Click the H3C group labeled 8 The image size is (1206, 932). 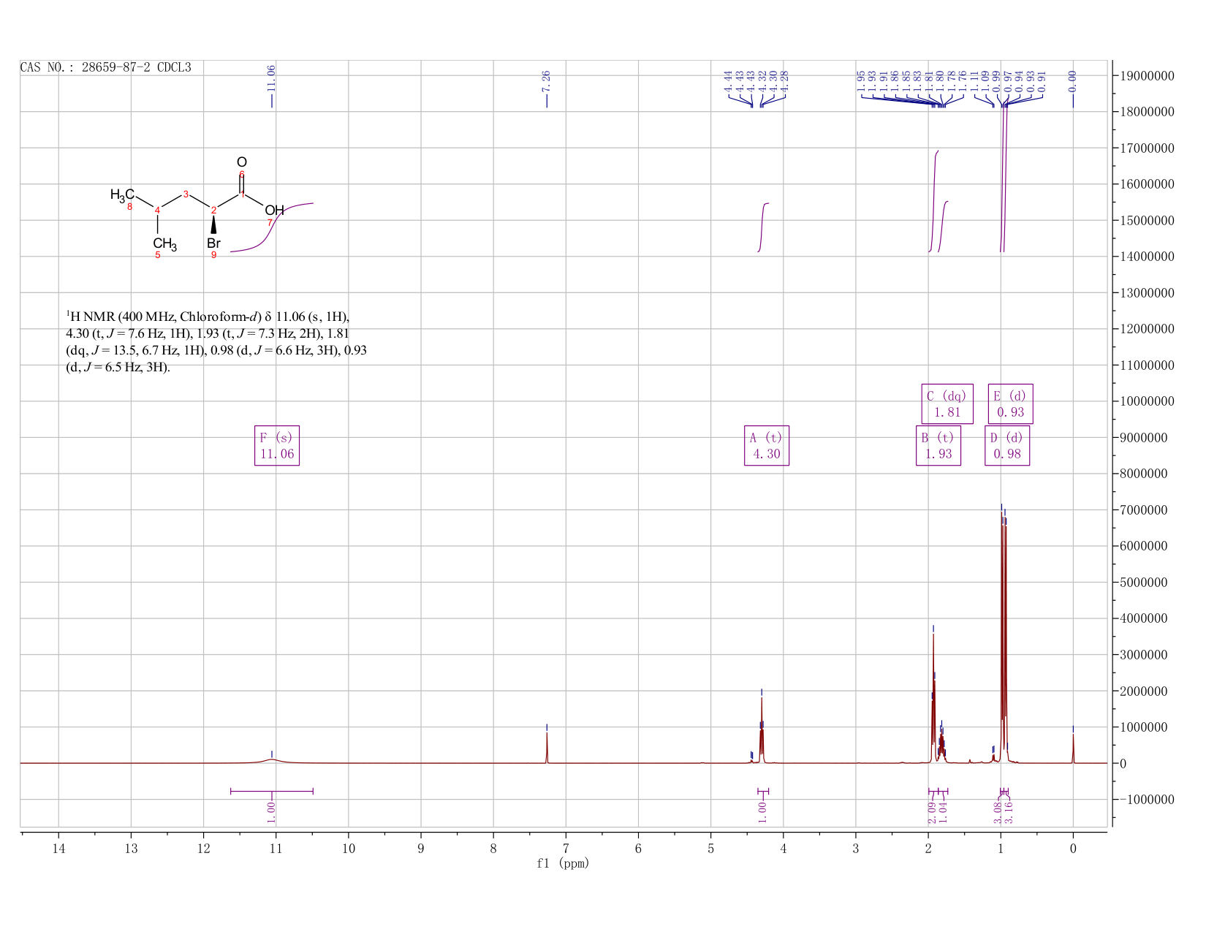click(122, 194)
